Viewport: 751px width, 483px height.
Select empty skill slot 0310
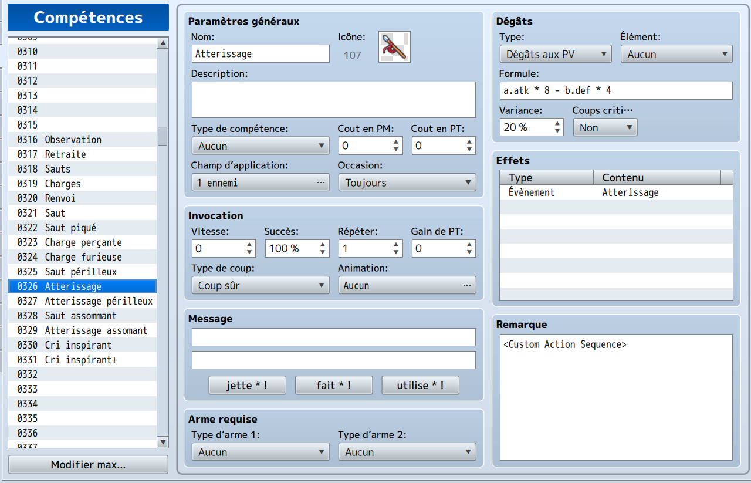[x=83, y=52]
